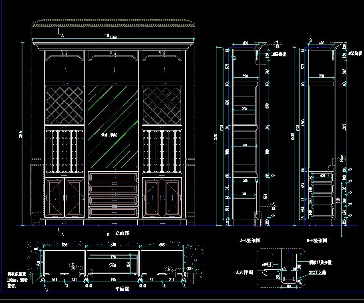This screenshot has width=364, height=303.
Task: Select the 5#柜门 annotation in detail
Action: click(267, 265)
